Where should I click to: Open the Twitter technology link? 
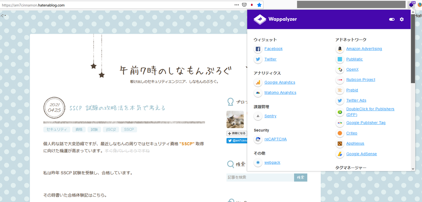270,59
